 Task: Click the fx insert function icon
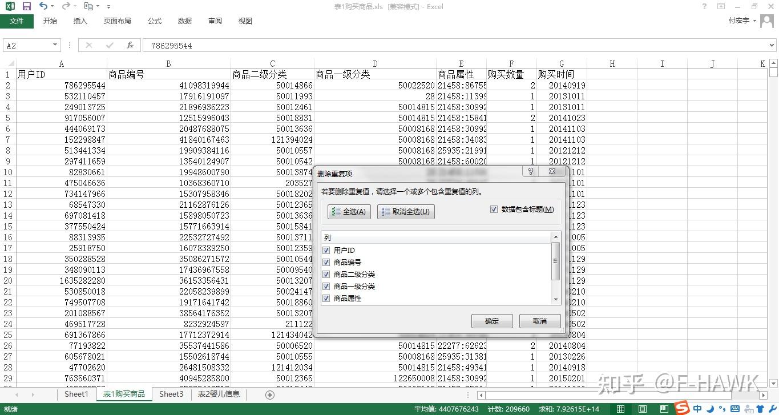130,45
